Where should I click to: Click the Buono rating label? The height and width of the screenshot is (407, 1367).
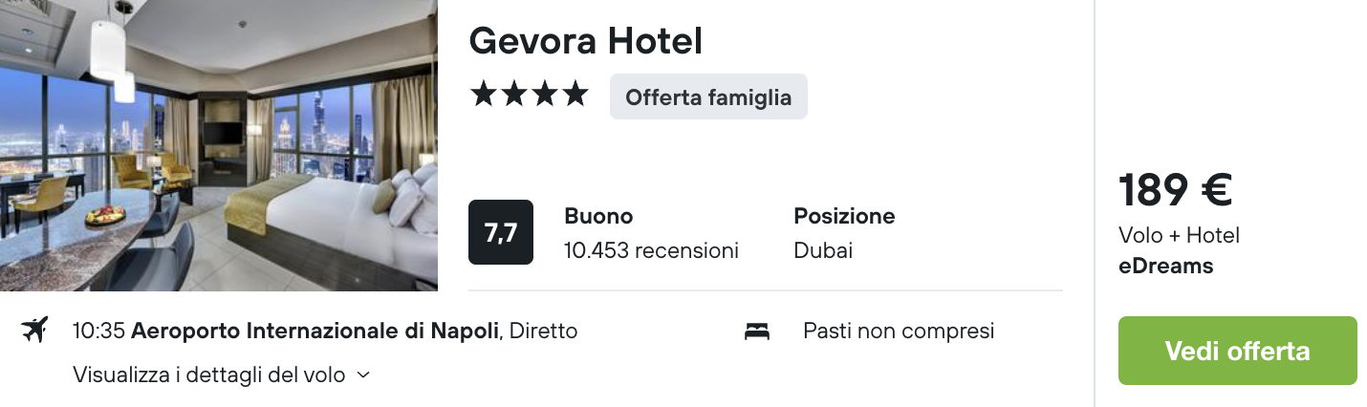coord(598,216)
